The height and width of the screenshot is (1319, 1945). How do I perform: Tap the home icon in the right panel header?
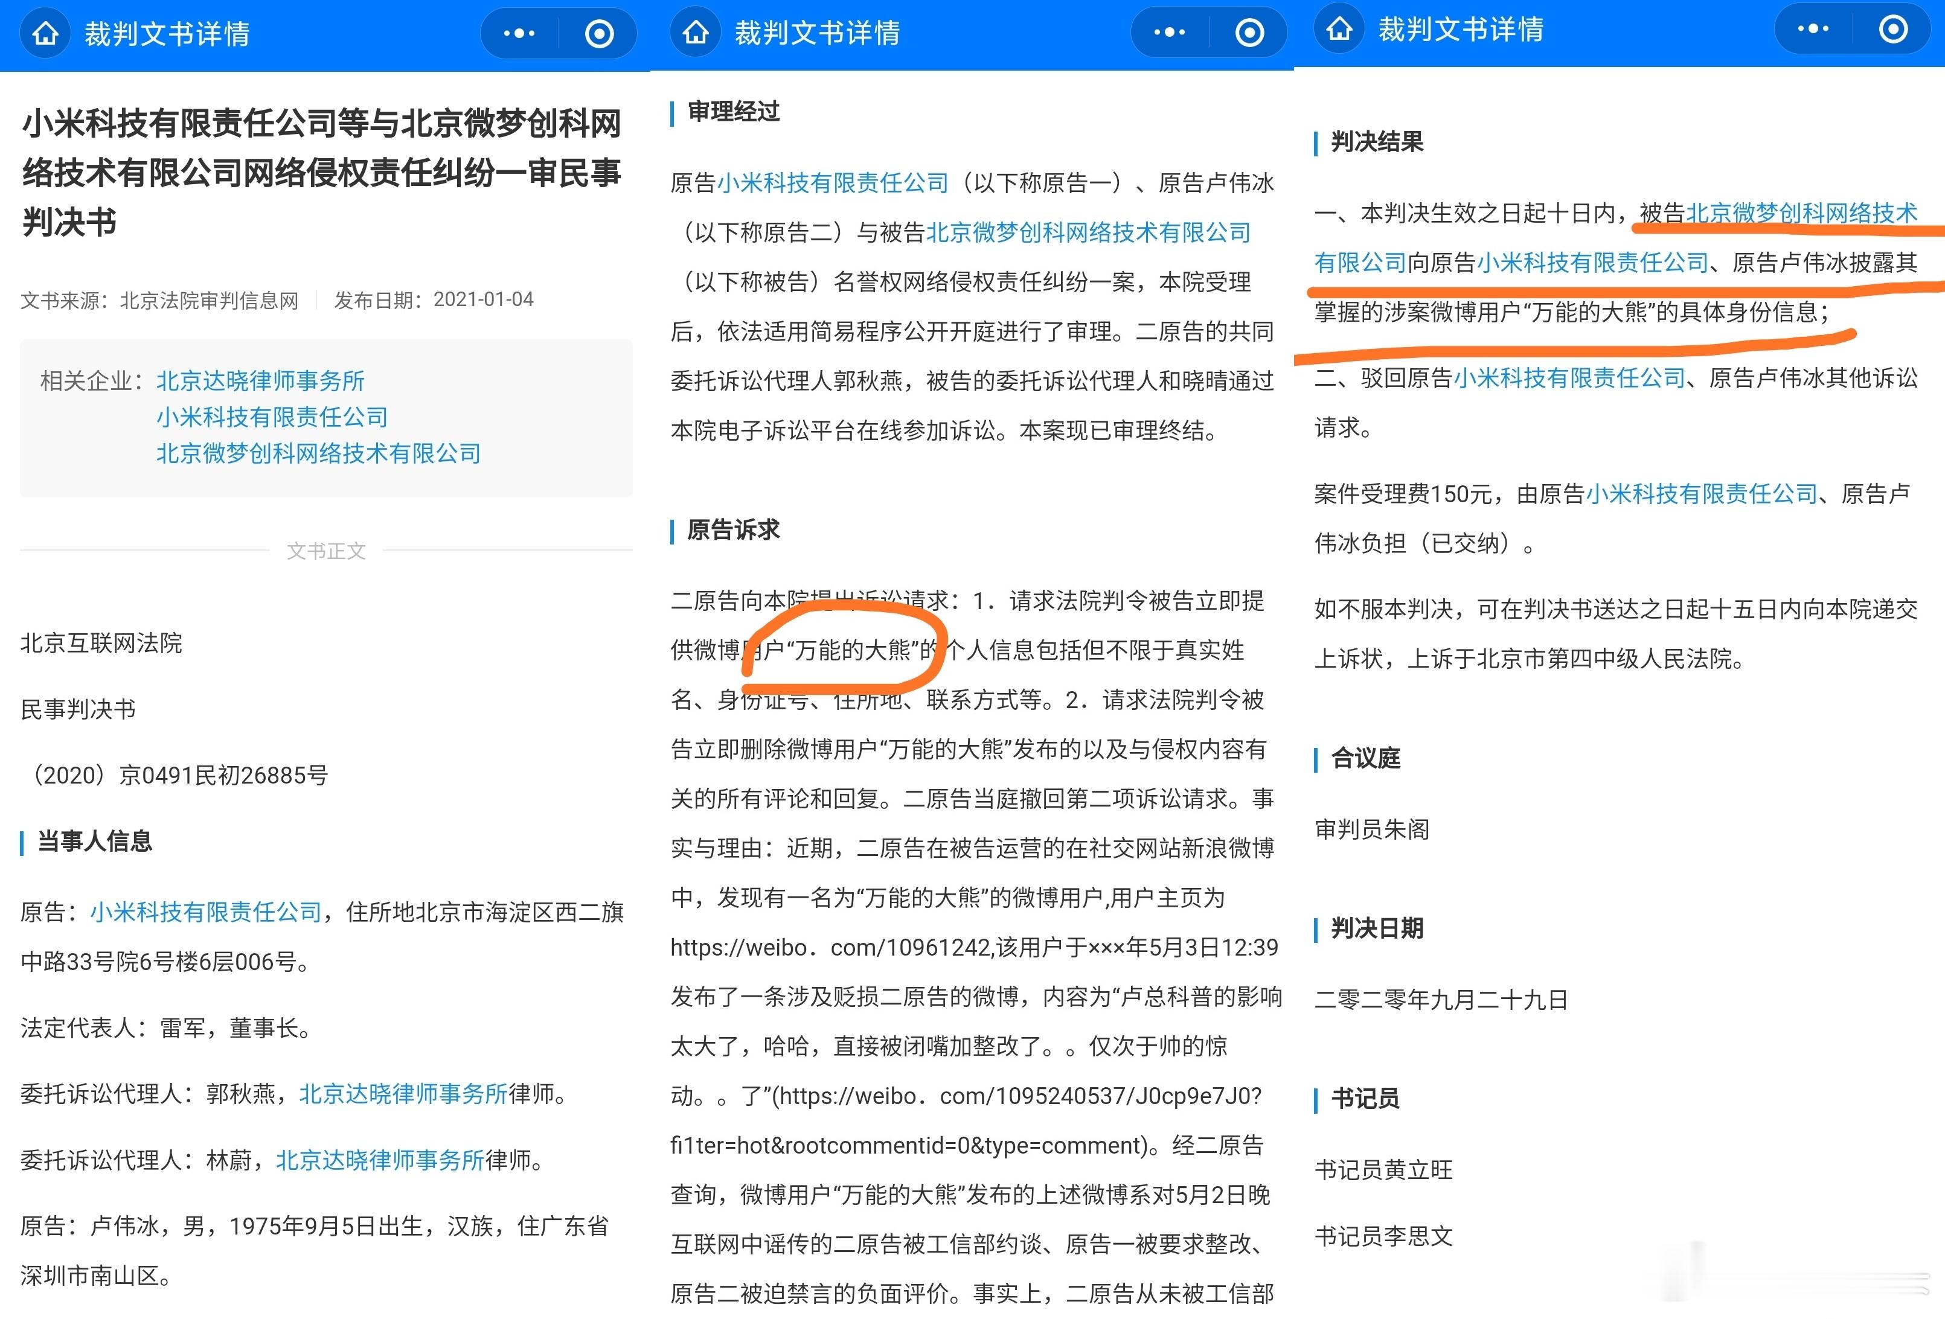(x=1339, y=29)
